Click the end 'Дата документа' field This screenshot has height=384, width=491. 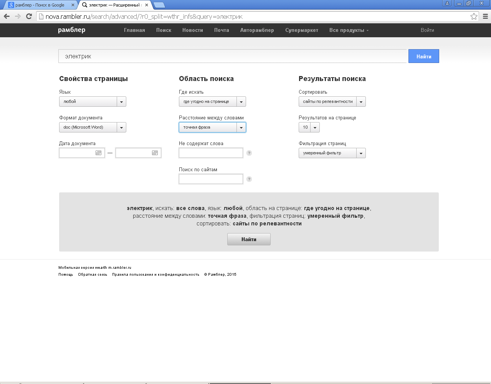(x=138, y=153)
